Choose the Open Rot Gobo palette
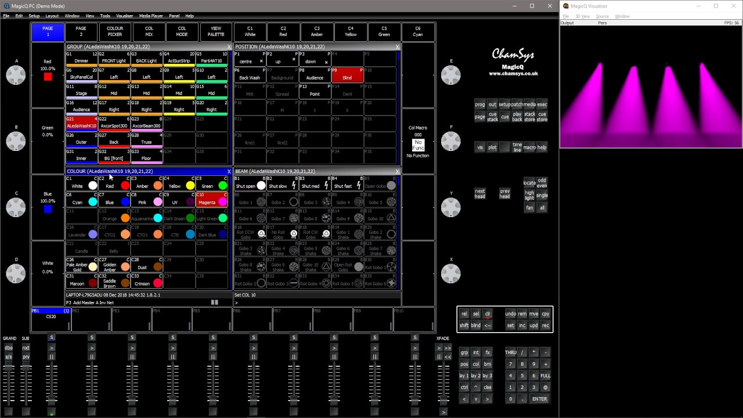This screenshot has width=743, height=418. coord(348,264)
